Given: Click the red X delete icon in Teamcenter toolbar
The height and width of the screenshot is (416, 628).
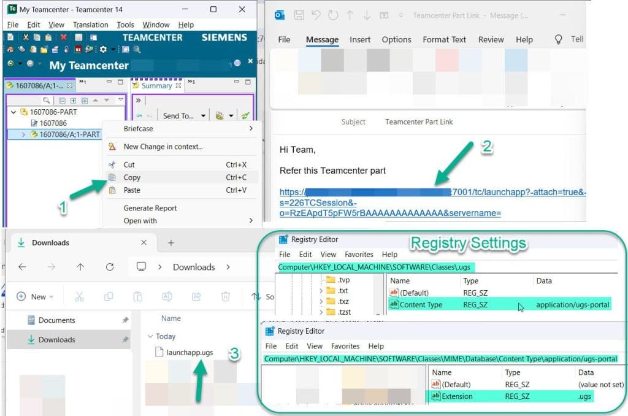Looking at the screenshot, I should click(63, 37).
